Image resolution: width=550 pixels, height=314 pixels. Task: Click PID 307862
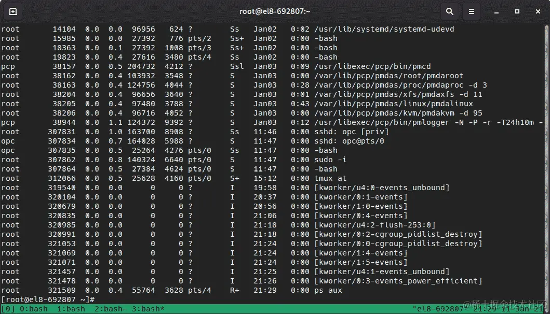click(62, 160)
